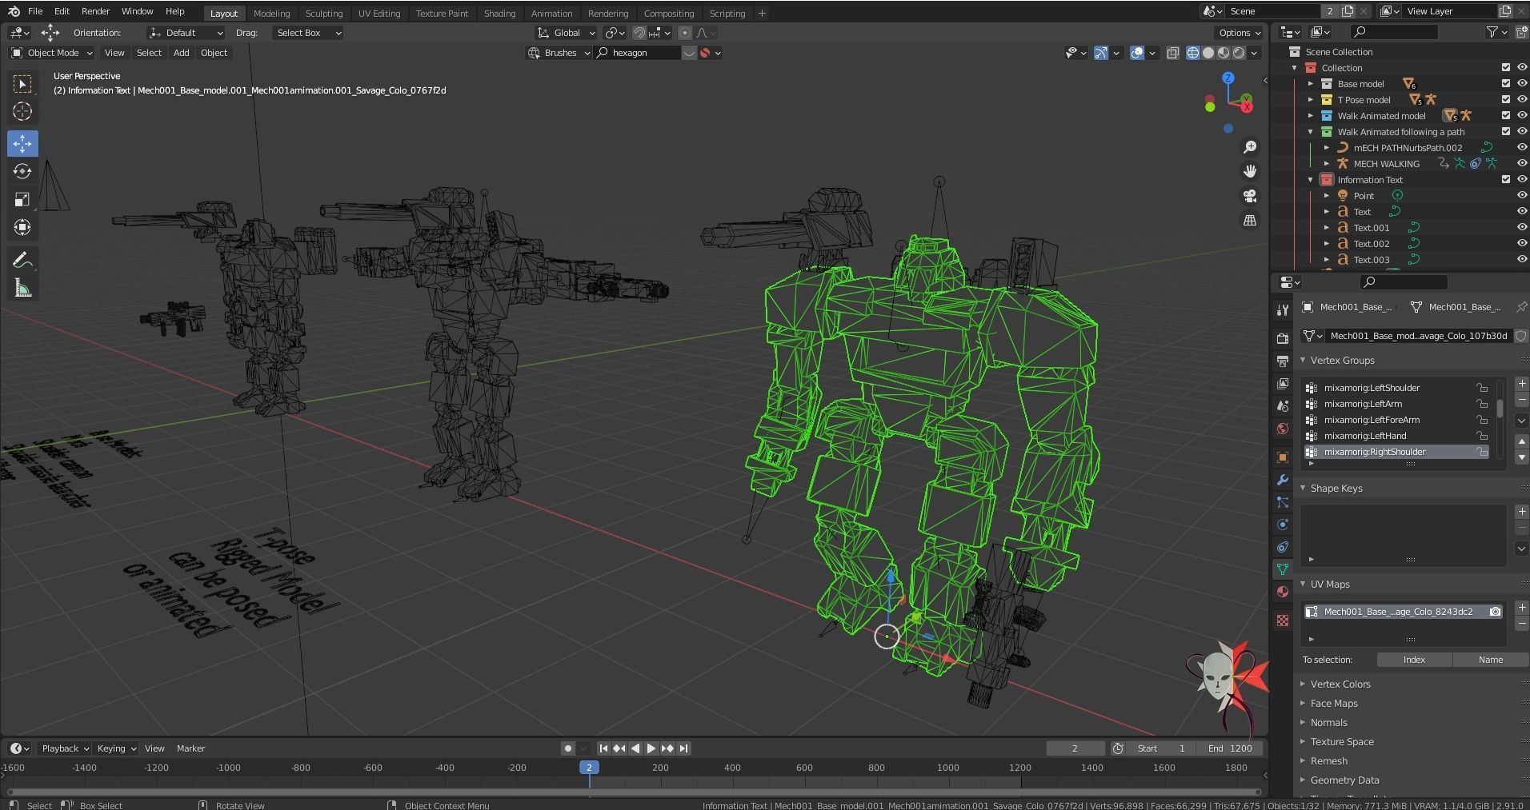
Task: Select the Rotate tool
Action: [22, 171]
